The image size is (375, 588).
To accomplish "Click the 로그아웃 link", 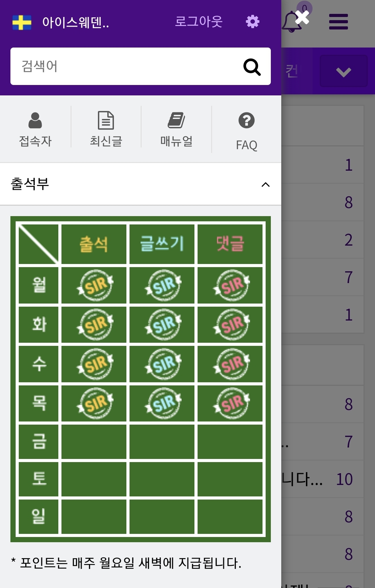I will (199, 22).
